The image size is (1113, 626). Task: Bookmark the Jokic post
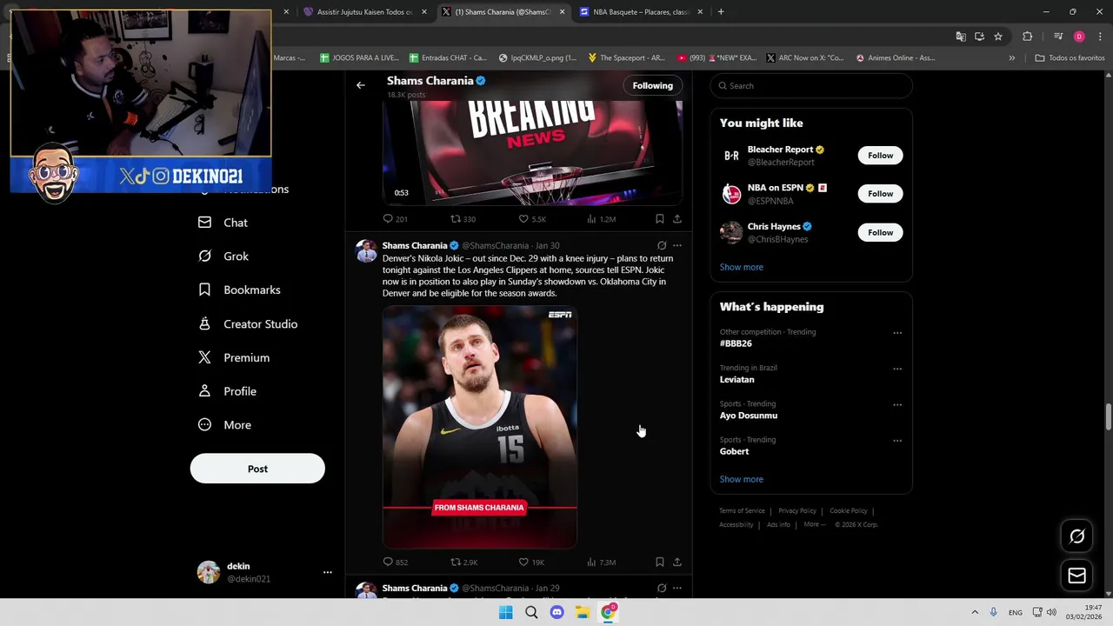(659, 562)
